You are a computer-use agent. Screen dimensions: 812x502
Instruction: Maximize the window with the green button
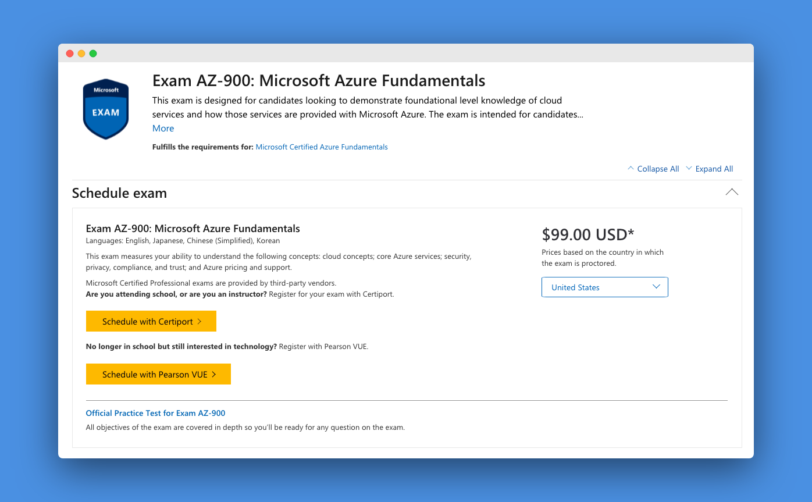point(93,54)
